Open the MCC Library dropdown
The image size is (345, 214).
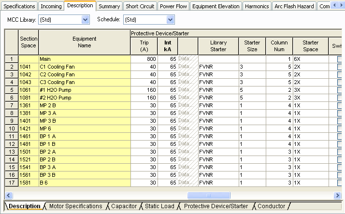(86, 20)
